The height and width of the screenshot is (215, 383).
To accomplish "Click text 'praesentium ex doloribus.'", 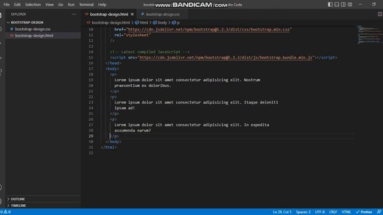I will pos(142,85).
